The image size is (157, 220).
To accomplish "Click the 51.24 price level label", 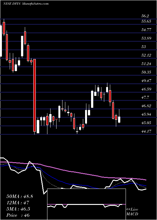I will point(146,64).
